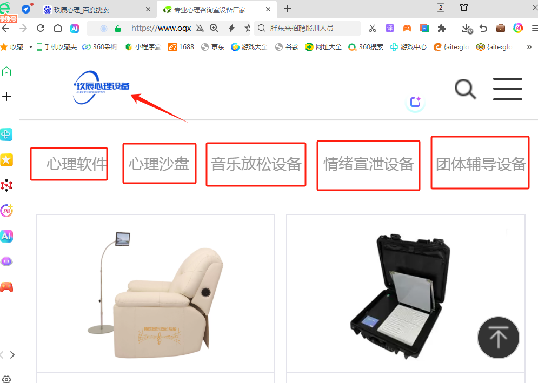Click the scroll-to-top arrow button
The width and height of the screenshot is (538, 383).
(x=498, y=338)
